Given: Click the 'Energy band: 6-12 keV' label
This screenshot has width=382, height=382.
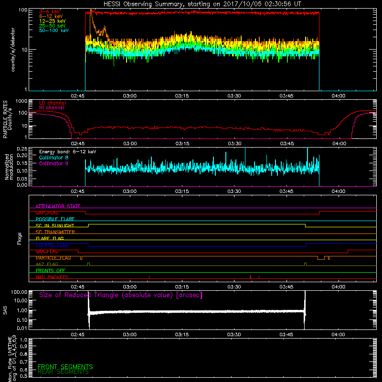Looking at the screenshot, I should click(x=67, y=152).
